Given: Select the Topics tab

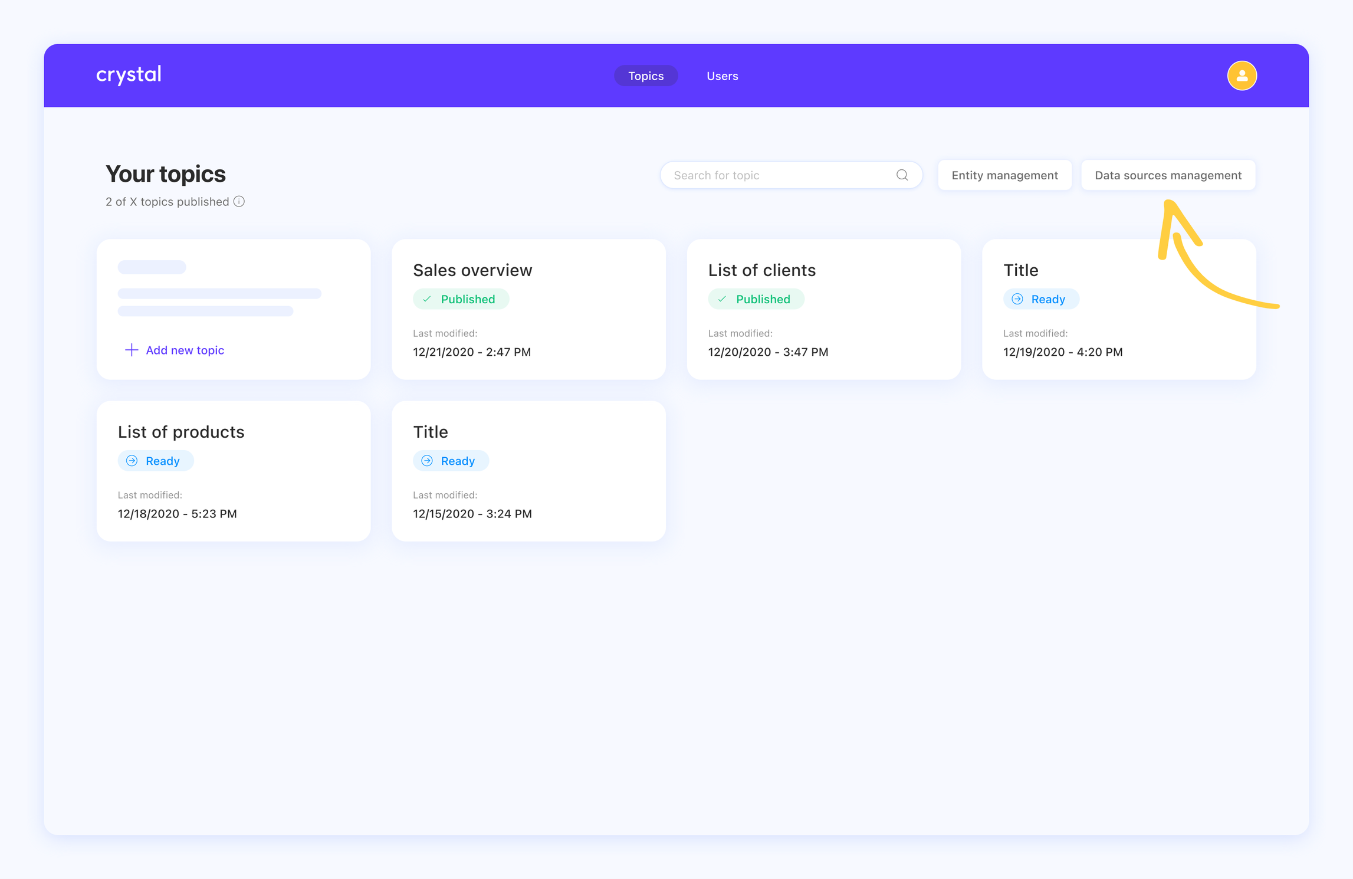Looking at the screenshot, I should pos(645,76).
